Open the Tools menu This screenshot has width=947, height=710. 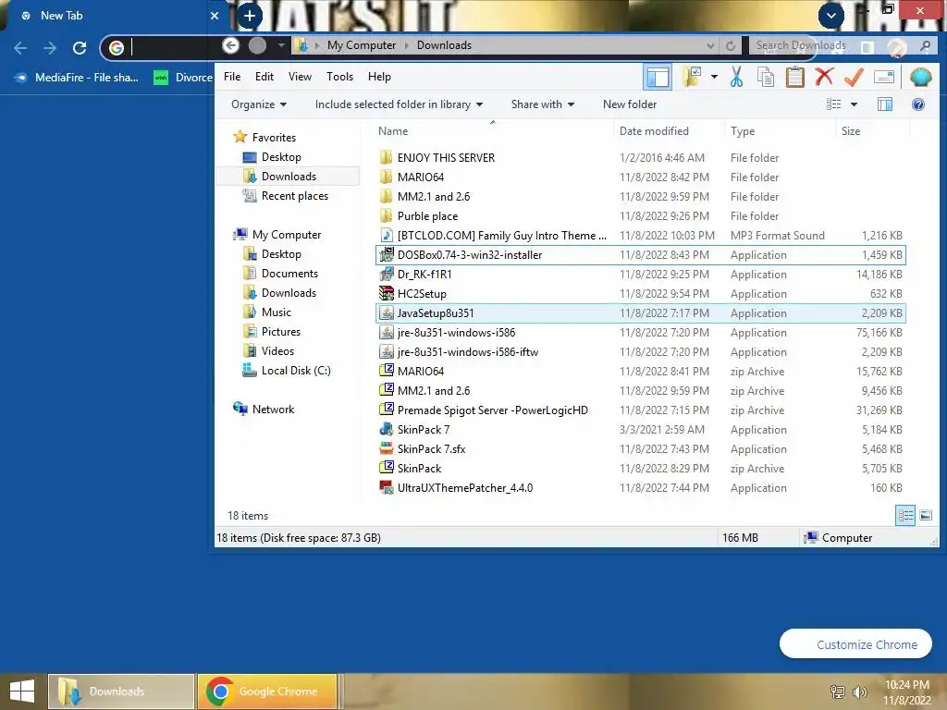tap(339, 77)
